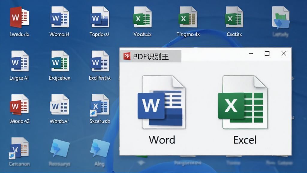Click the Lwedudx file name label
307x173 pixels.
tap(19, 34)
